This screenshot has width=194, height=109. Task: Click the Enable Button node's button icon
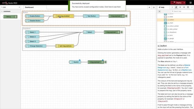(x=27, y=16)
